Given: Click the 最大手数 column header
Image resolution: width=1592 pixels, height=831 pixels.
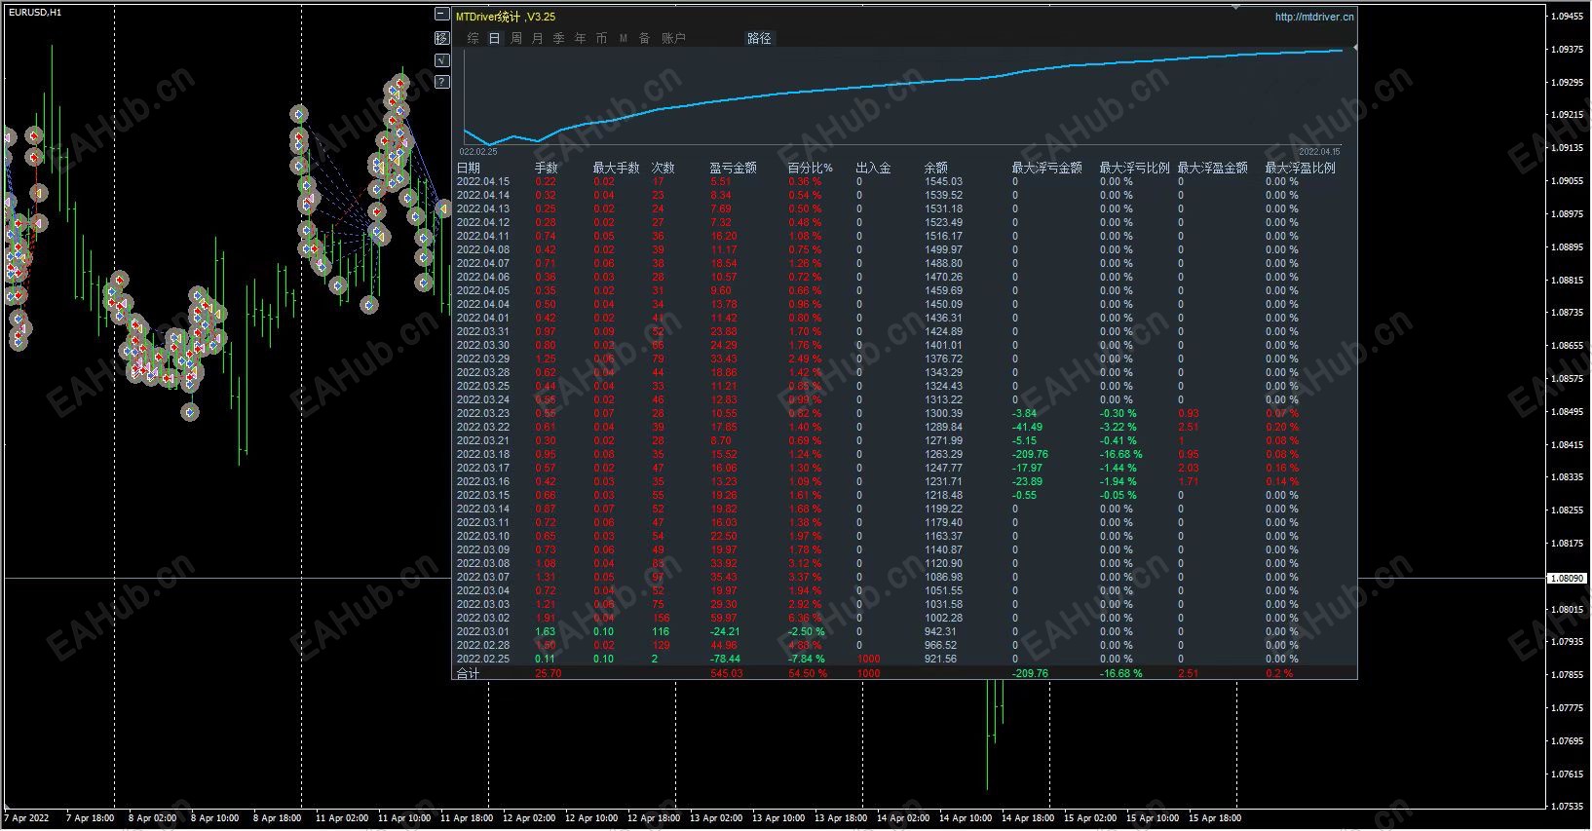Looking at the screenshot, I should click(617, 168).
